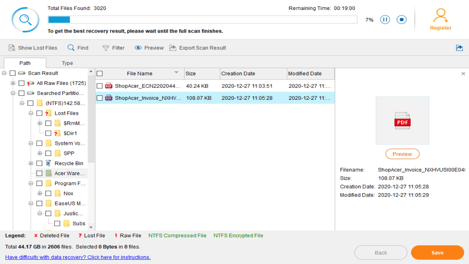Switch to the Path tab

(25, 63)
